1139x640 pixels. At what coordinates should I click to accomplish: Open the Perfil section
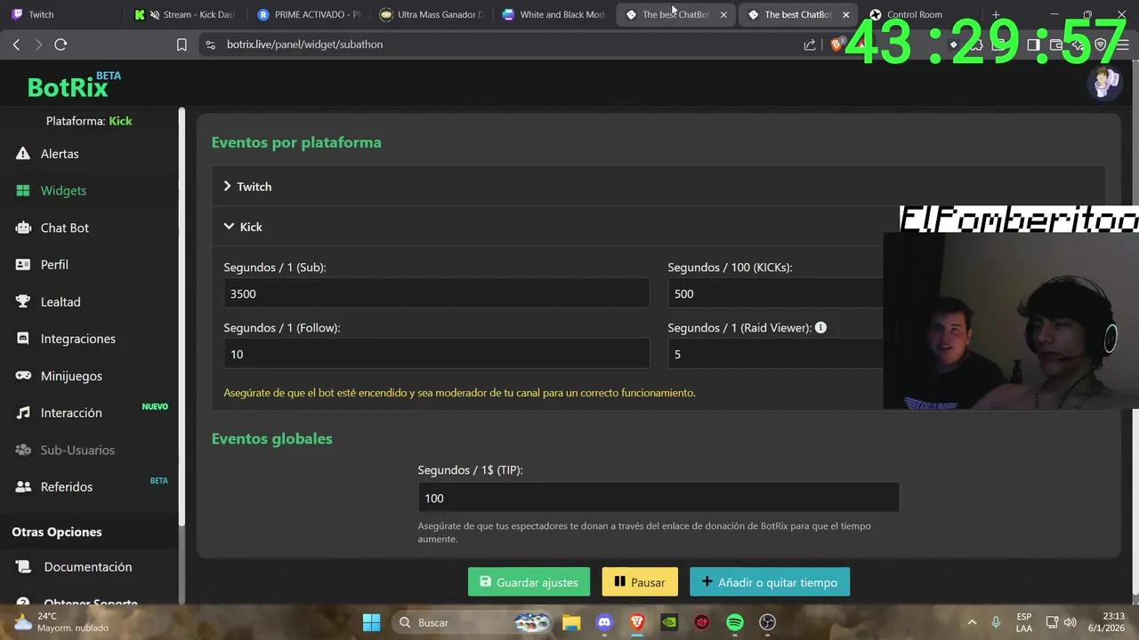point(89,264)
